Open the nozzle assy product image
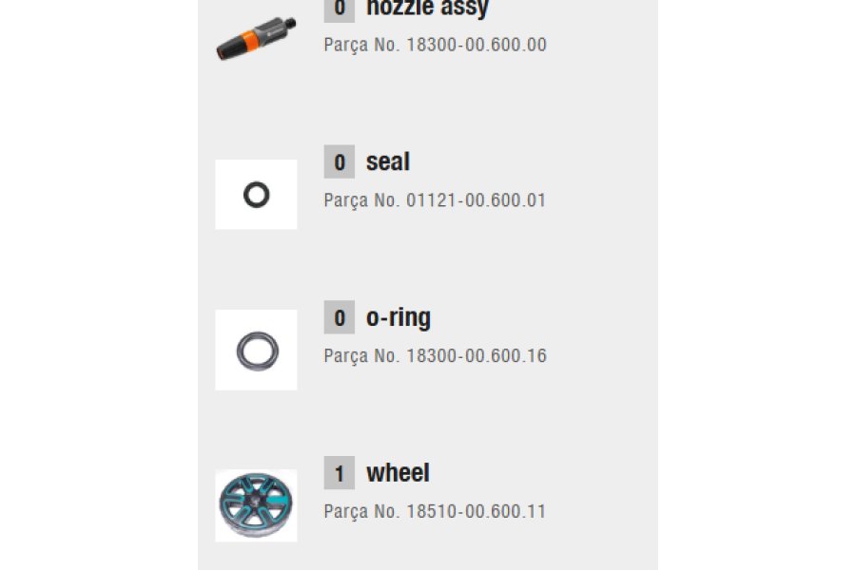 (x=256, y=38)
